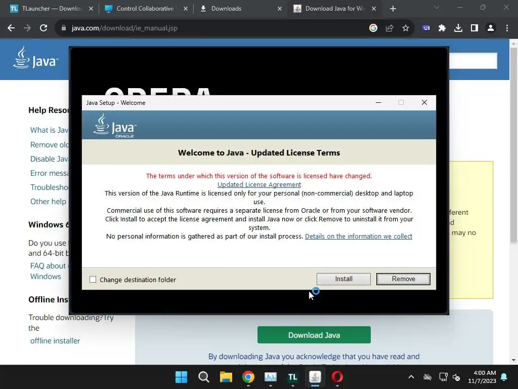Close the Control Collaborative tab
This screenshot has width=518, height=389.
pyautogui.click(x=186, y=9)
